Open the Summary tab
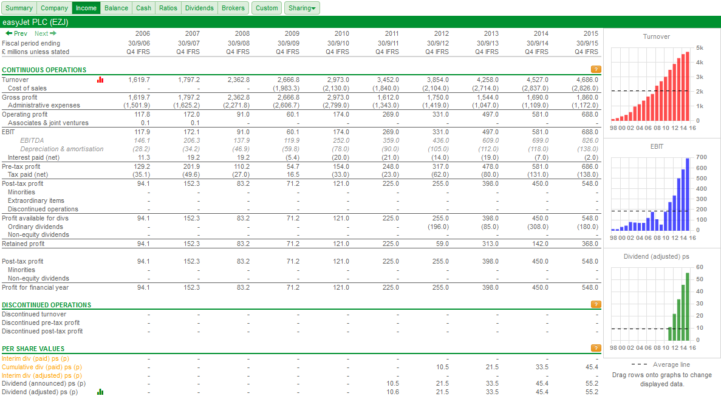Screen dimensions: 721x396 [x=19, y=8]
